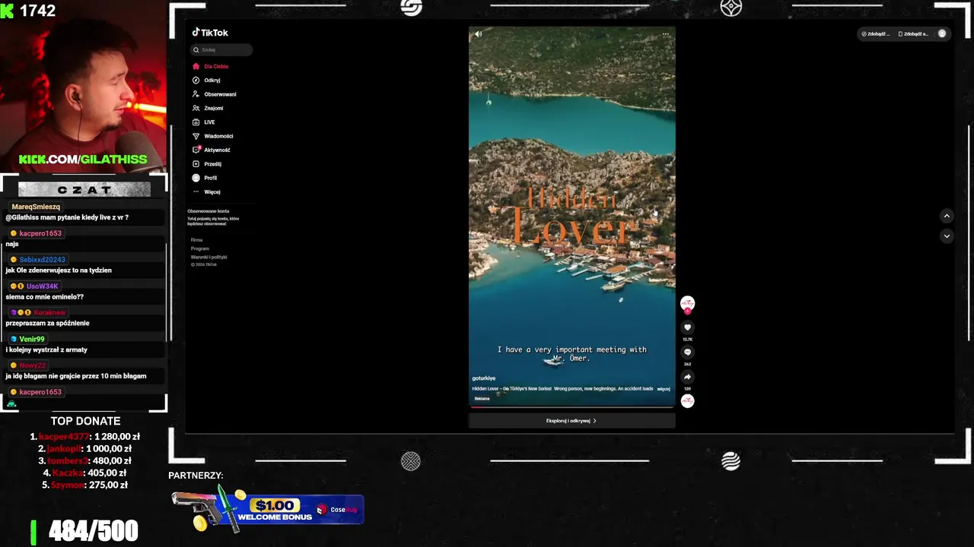Expand the description with 'więcej'
The image size is (974, 547).
tap(664, 389)
